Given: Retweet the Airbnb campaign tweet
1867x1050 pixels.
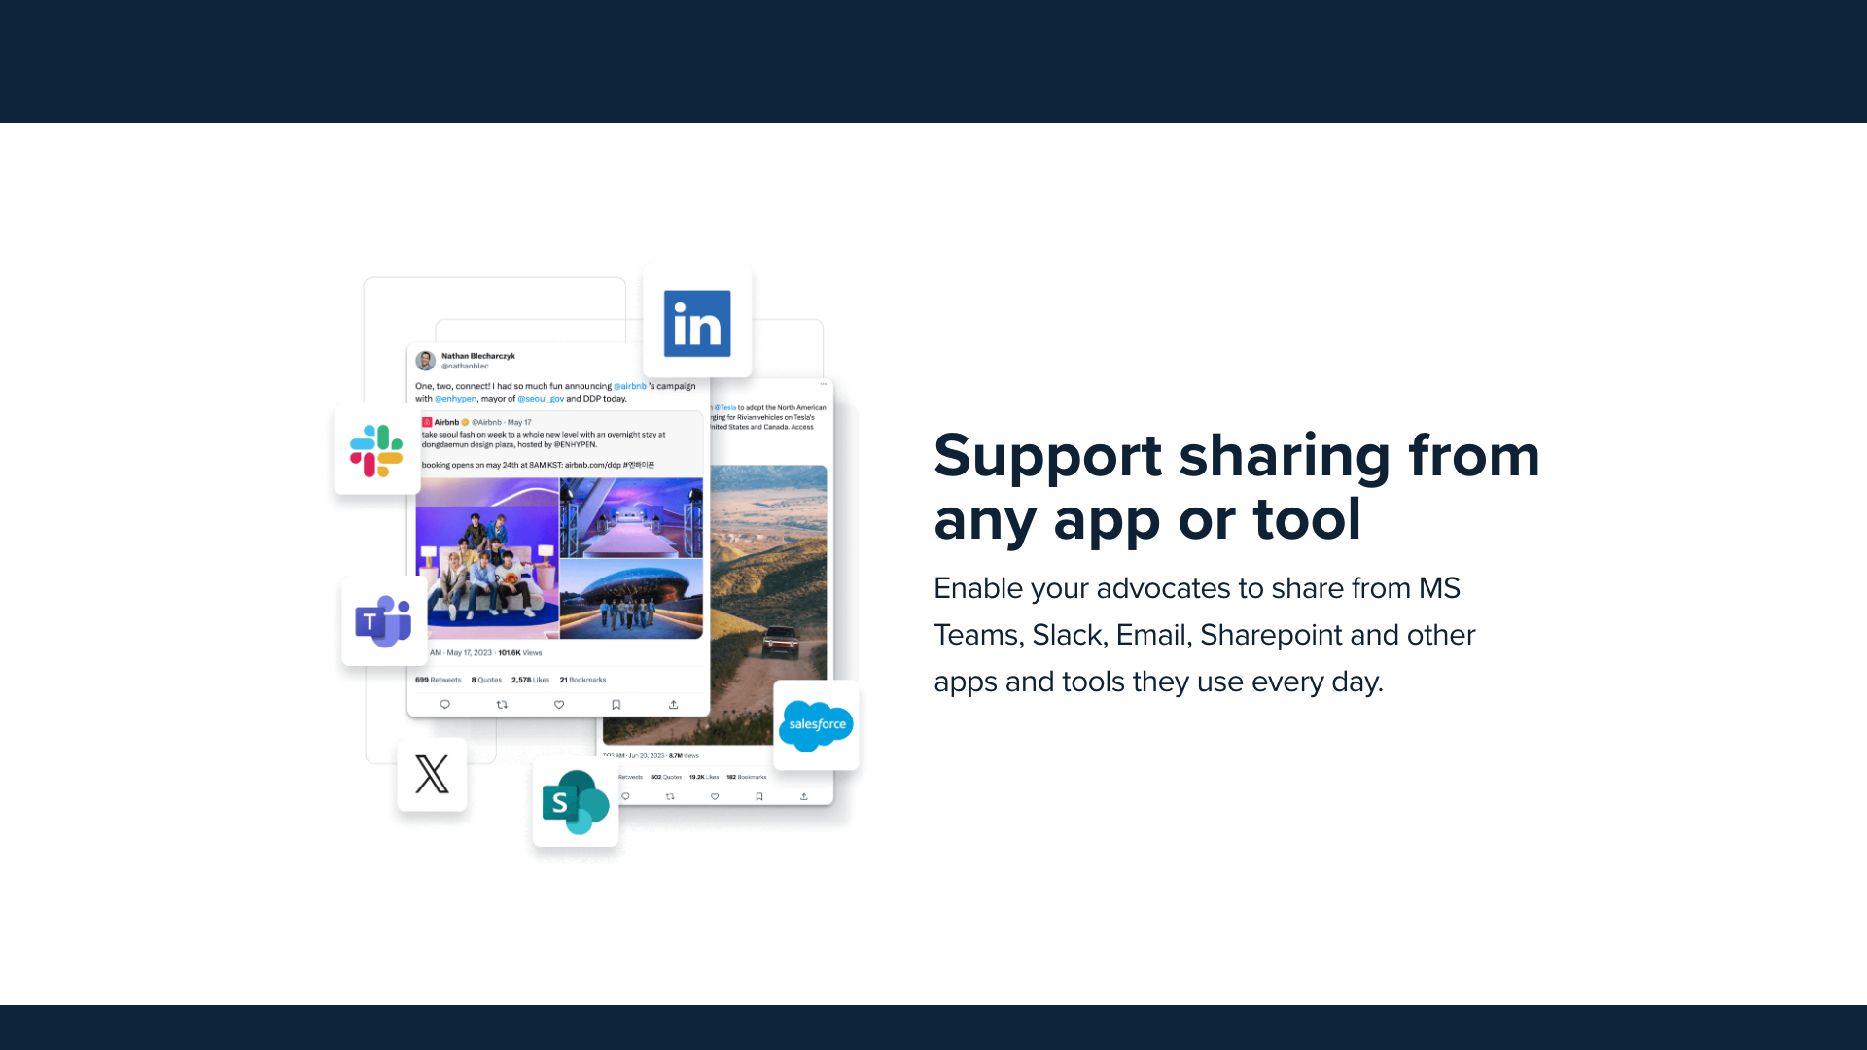Looking at the screenshot, I should 501,704.
